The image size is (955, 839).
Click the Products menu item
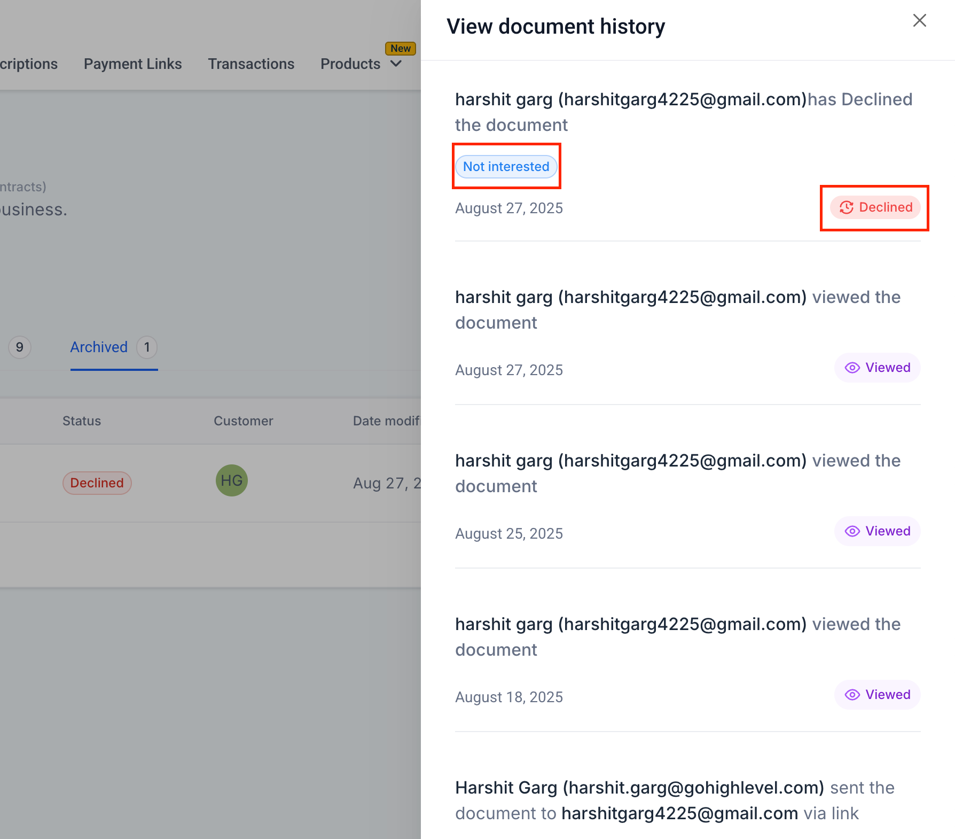[x=350, y=64]
